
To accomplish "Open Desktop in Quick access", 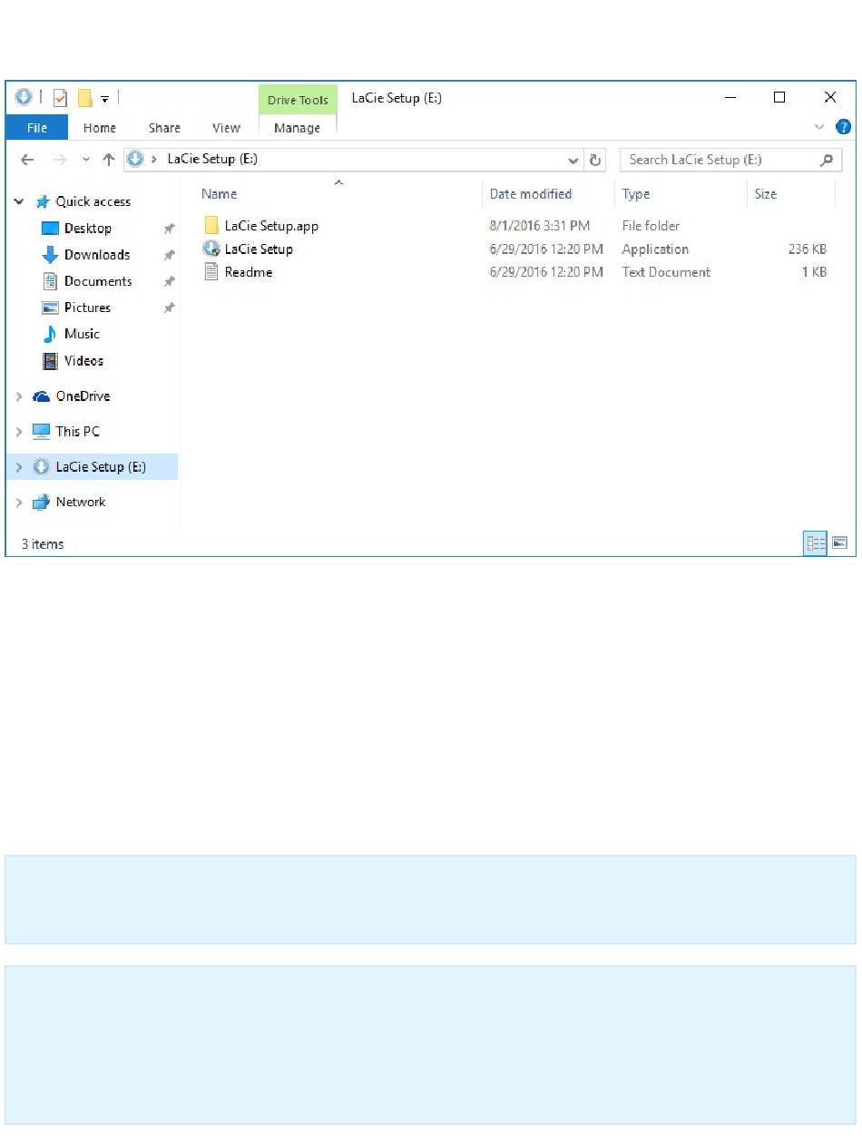I will tap(87, 229).
